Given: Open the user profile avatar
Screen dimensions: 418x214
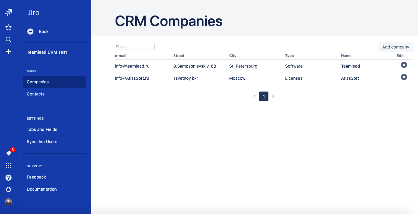Looking at the screenshot, I should pos(9,202).
